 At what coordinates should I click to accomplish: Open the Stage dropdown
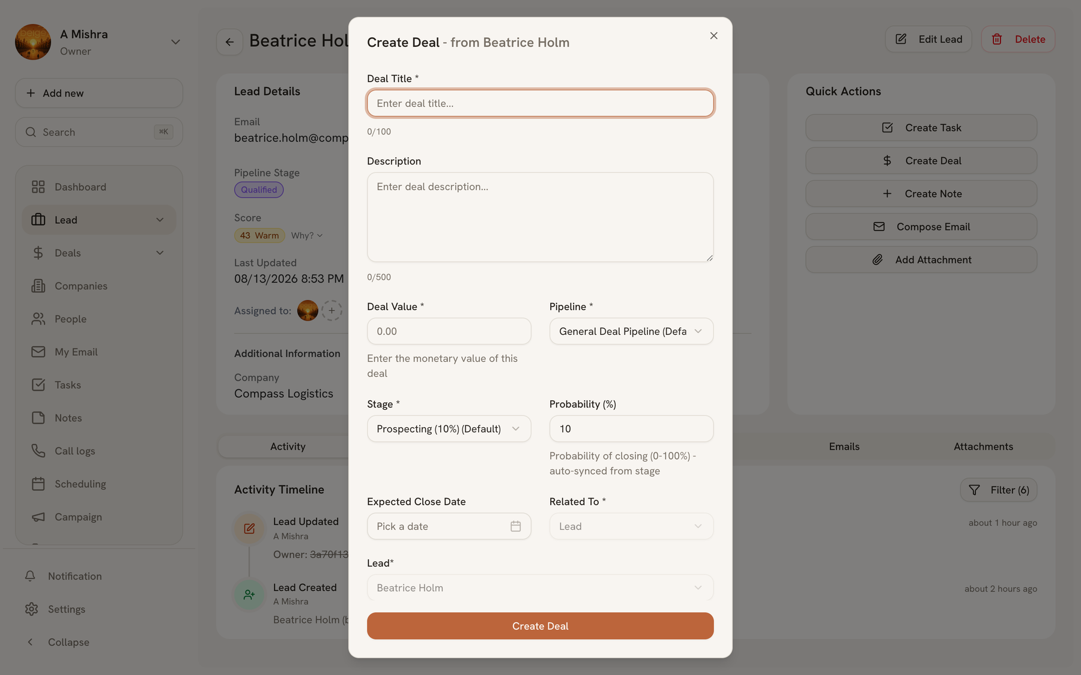point(449,429)
